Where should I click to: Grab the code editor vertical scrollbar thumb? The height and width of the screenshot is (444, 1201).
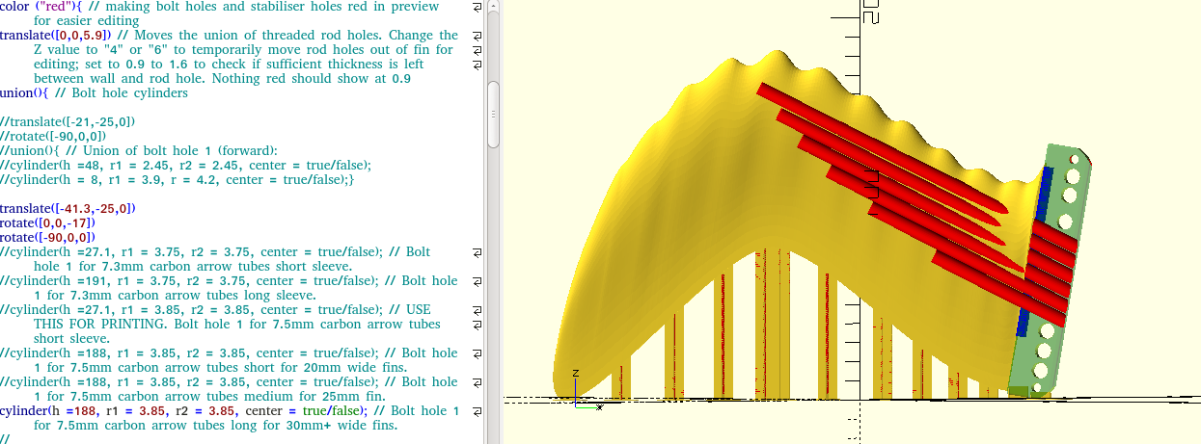493,114
